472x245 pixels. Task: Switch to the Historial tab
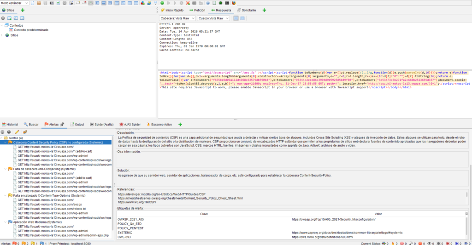tap(10, 124)
